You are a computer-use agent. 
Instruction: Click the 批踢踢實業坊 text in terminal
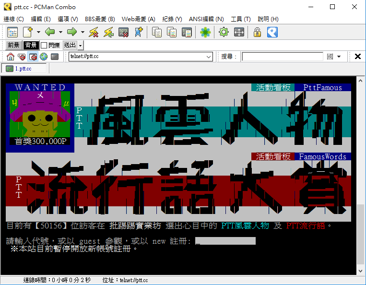click(135, 226)
